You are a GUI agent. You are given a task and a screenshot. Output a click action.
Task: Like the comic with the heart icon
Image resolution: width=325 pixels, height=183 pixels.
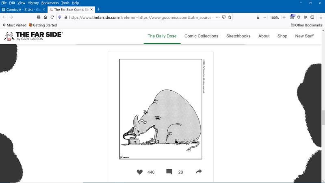pos(140,172)
